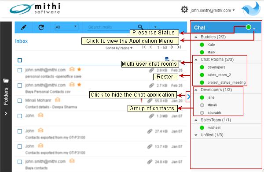Enter the project_status_meeting chat room
Image resolution: width=264 pixels, height=172 pixels.
point(227,82)
